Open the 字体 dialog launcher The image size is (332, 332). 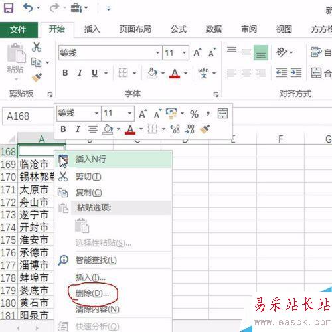point(216,95)
